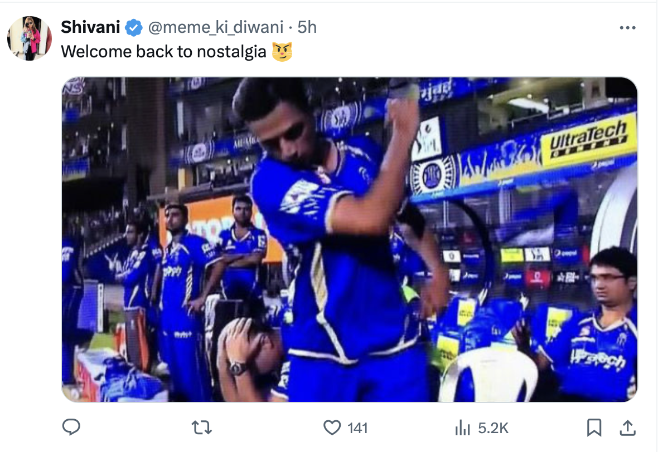This screenshot has height=452, width=658.
Task: Click the display name Shivani
Action: coord(91,27)
